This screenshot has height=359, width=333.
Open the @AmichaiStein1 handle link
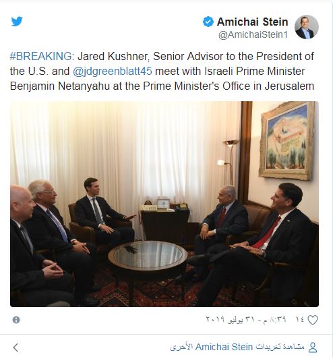(x=253, y=35)
